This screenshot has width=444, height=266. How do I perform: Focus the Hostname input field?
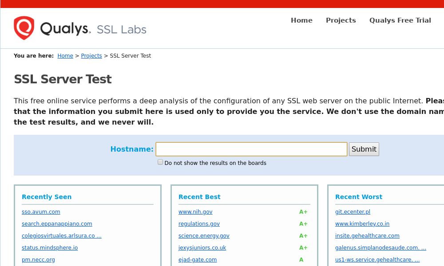tap(251, 149)
